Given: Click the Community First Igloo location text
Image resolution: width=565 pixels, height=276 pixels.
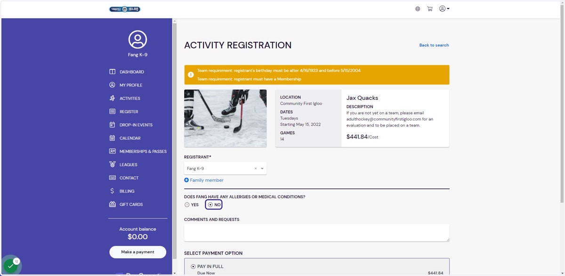Looking at the screenshot, I should 301,104.
